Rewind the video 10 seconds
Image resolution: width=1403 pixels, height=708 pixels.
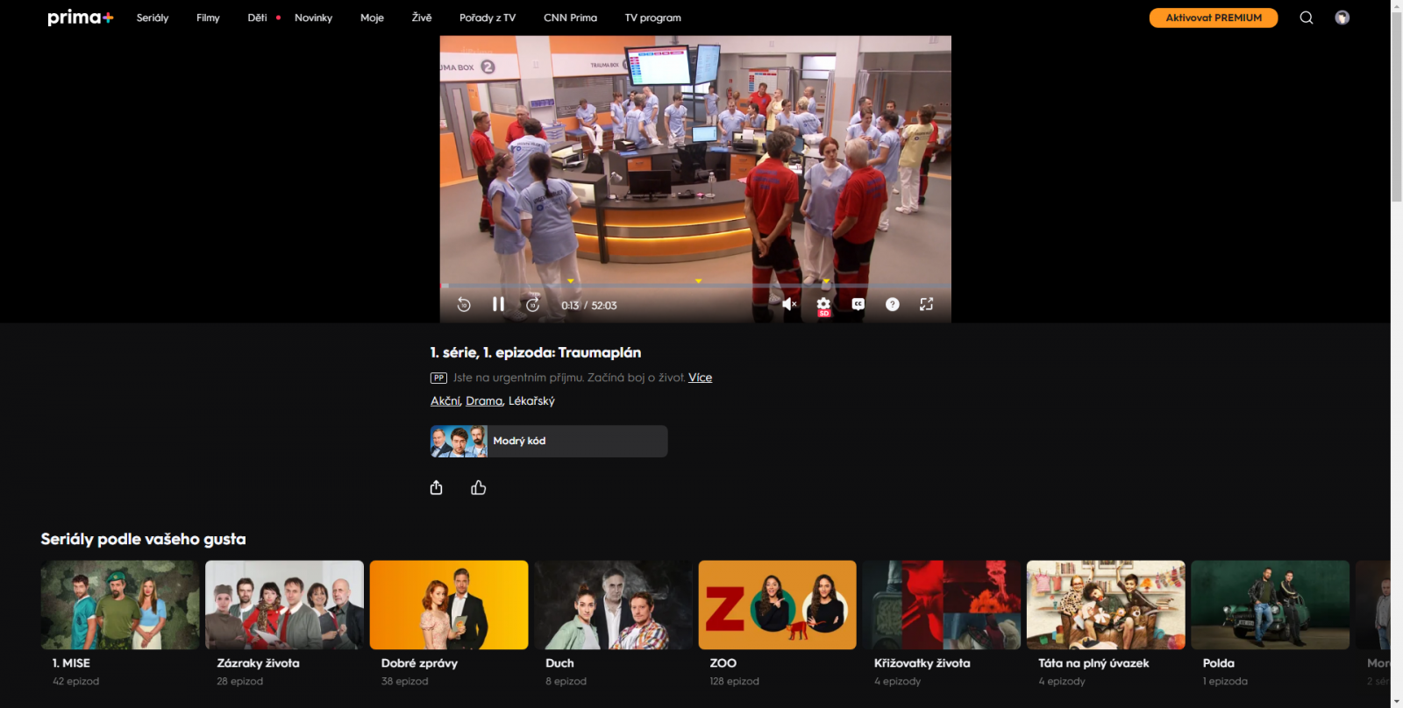click(464, 305)
